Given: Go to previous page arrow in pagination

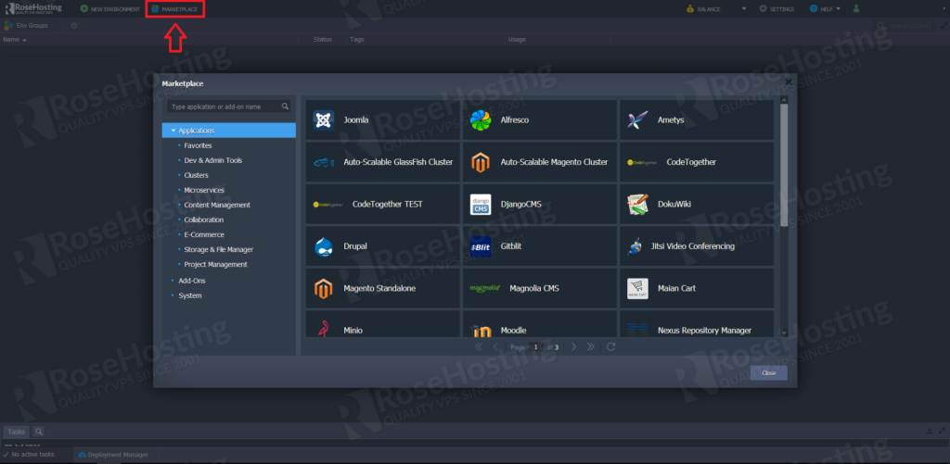Looking at the screenshot, I should click(x=495, y=346).
